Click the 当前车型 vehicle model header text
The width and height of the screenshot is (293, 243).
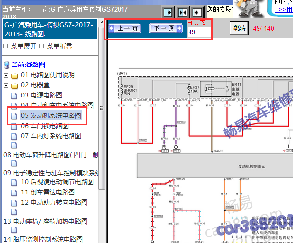[x=67, y=12]
